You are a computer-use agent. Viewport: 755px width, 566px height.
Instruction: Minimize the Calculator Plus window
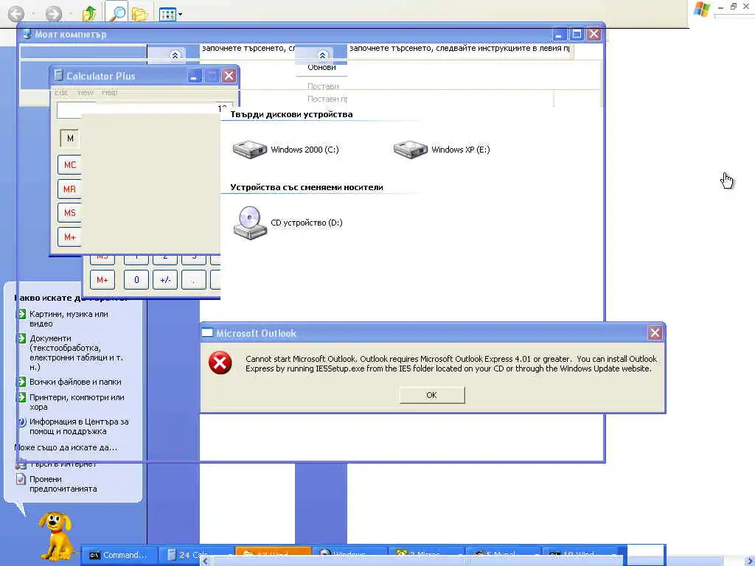pos(195,76)
